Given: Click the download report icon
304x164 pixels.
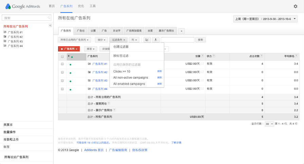Looking at the screenshot, I should click(156, 40).
